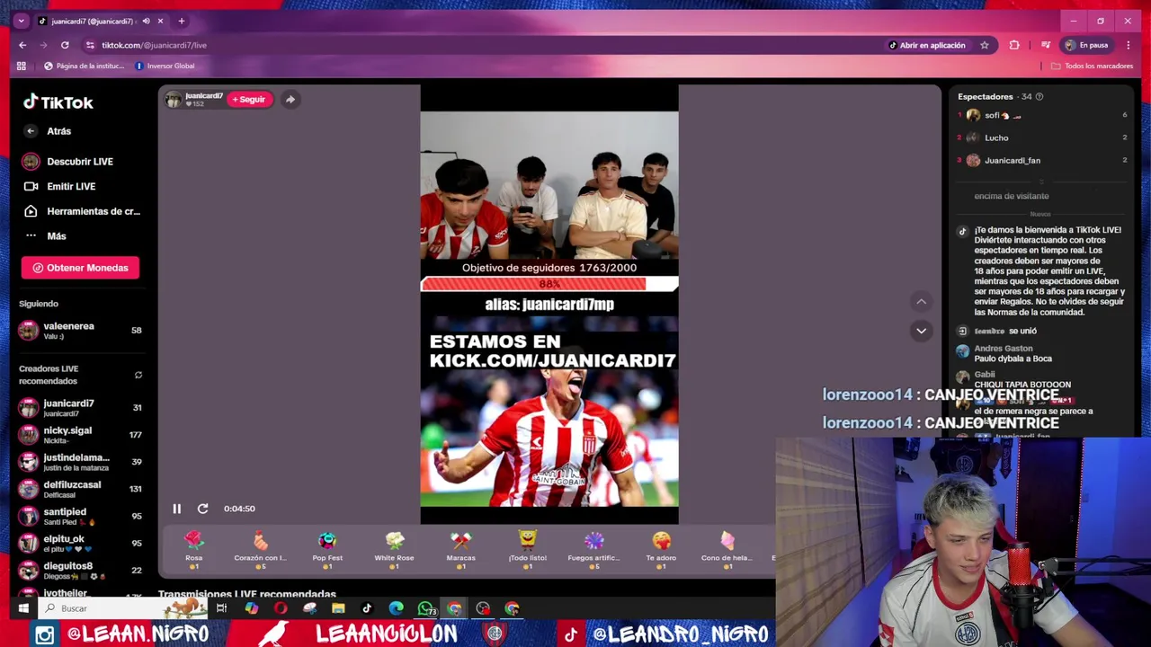This screenshot has height=647, width=1151.
Task: Open dieguitos8's recommended live
Action: 80,570
